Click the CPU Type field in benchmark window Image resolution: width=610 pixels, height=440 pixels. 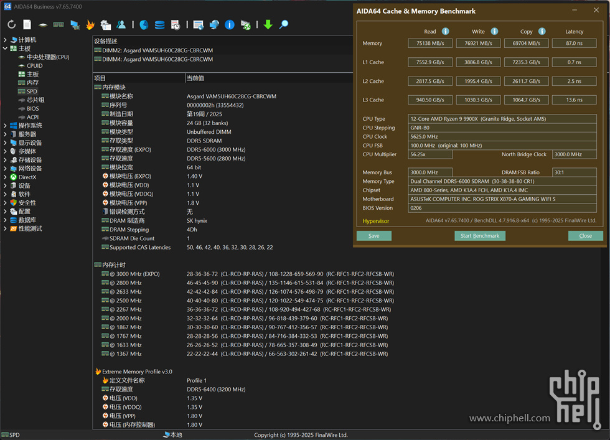tap(502, 119)
